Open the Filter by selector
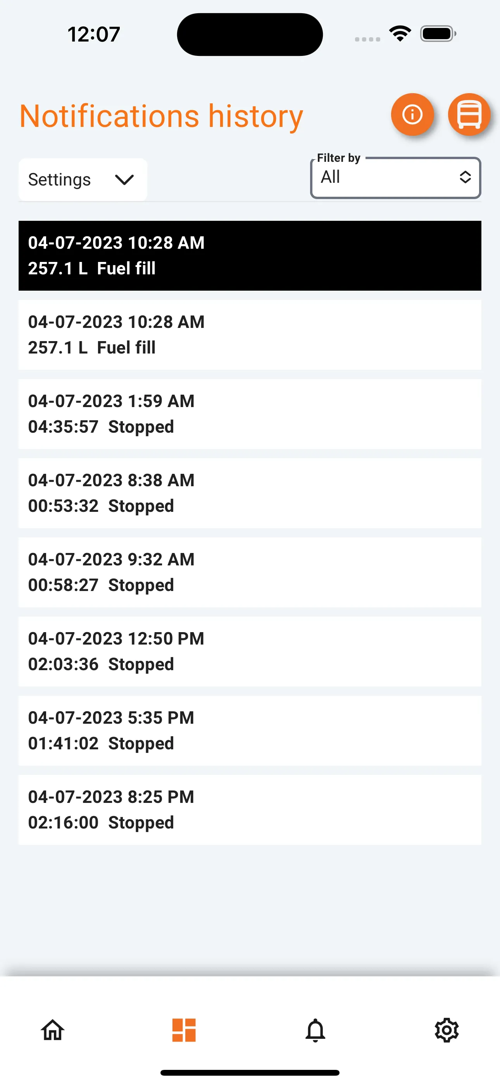The image size is (500, 1085). pos(395,178)
